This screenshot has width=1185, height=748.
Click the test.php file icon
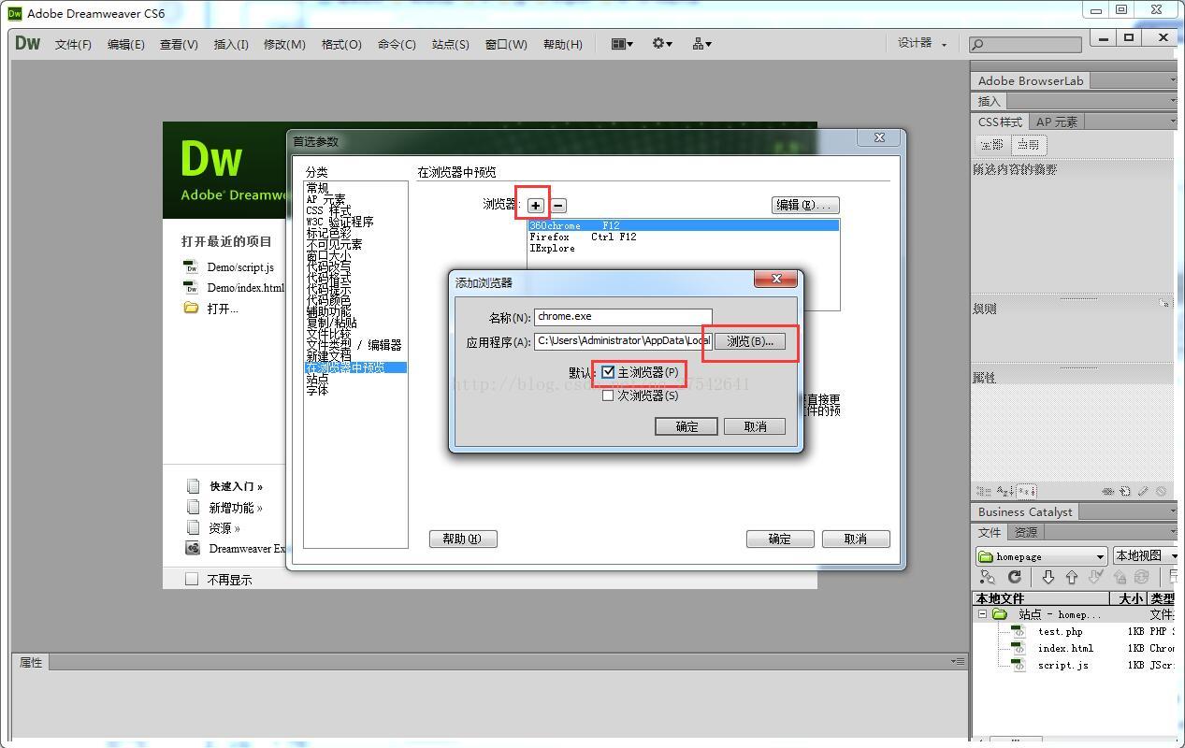[x=1019, y=631]
